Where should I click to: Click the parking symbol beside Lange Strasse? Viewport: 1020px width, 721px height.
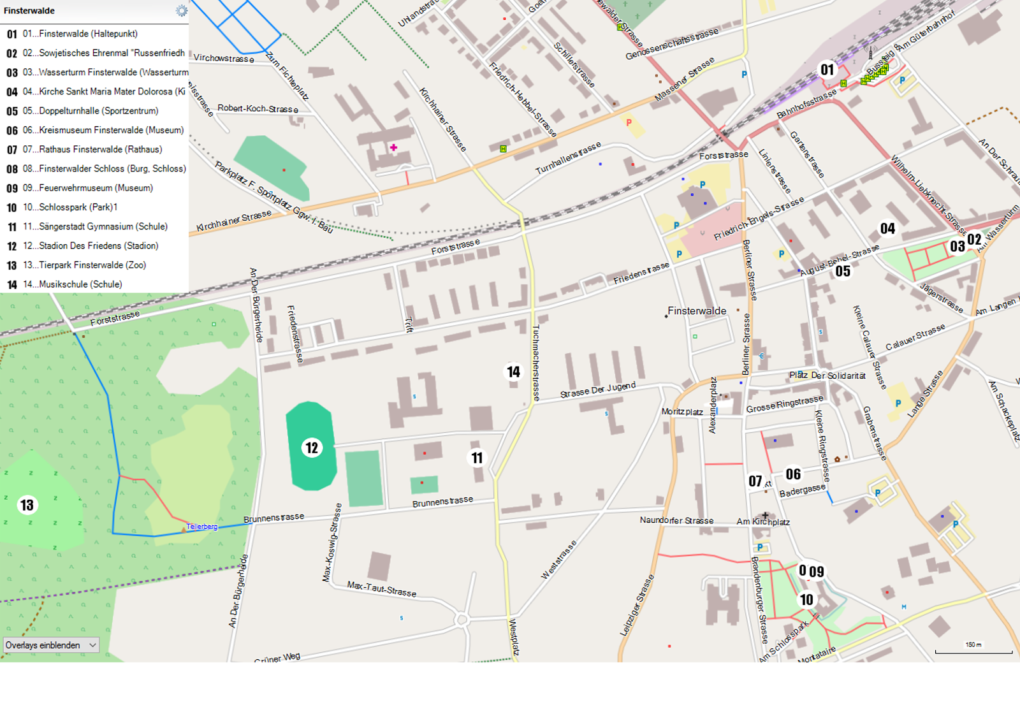click(x=898, y=403)
